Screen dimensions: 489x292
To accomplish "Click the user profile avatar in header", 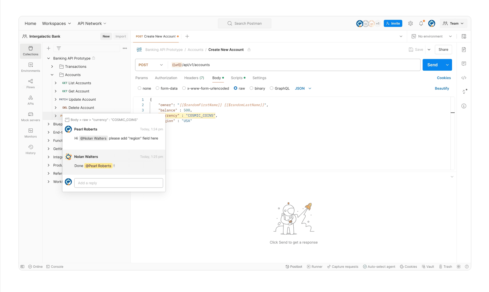I will 431,23.
